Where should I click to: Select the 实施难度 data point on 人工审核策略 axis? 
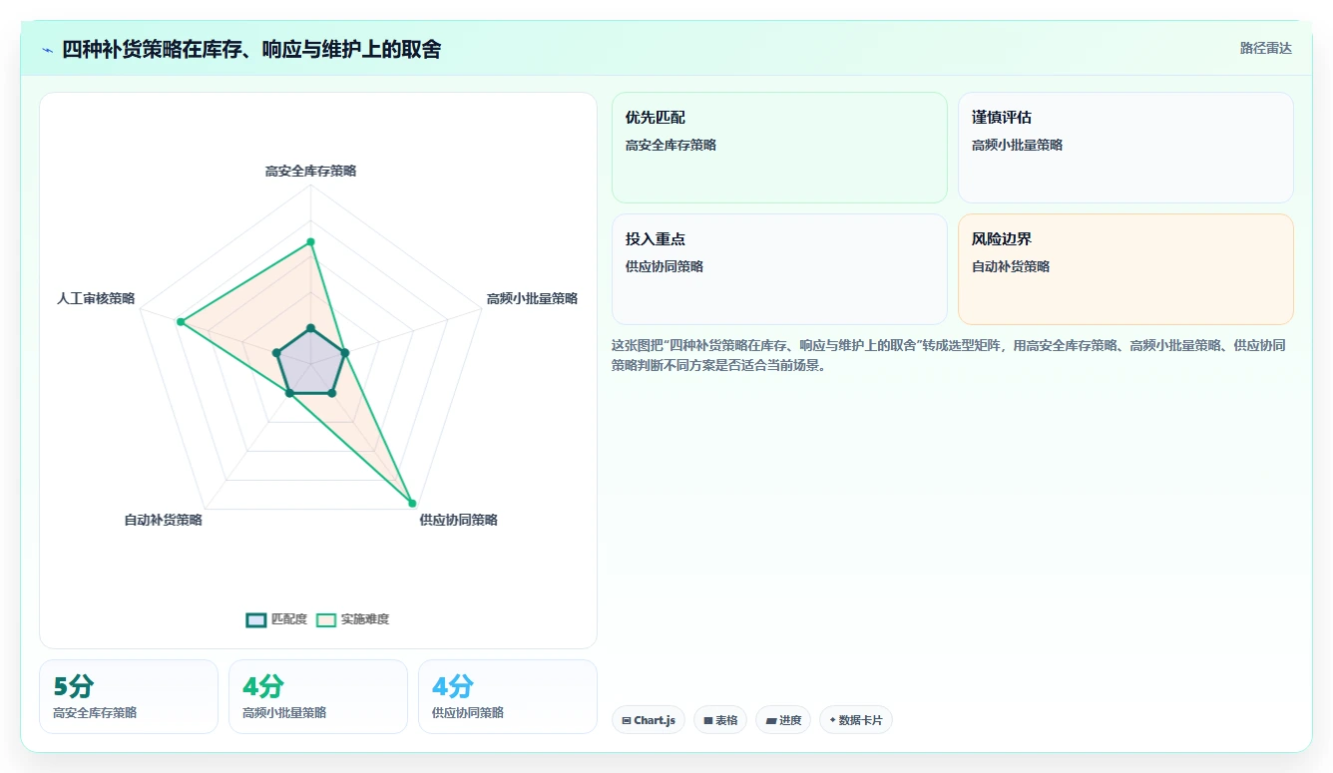point(181,321)
